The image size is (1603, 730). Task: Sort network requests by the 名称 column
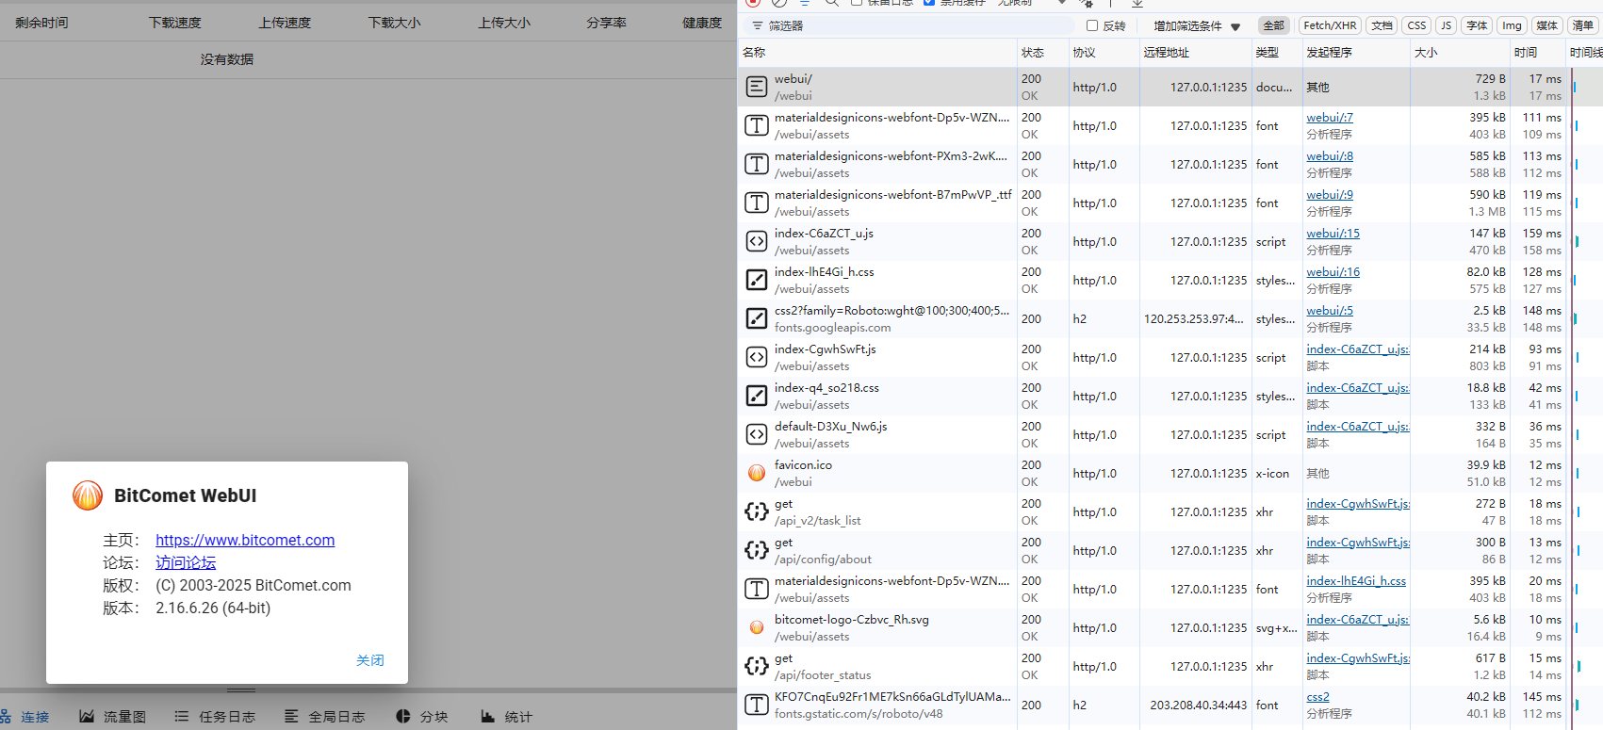(876, 53)
